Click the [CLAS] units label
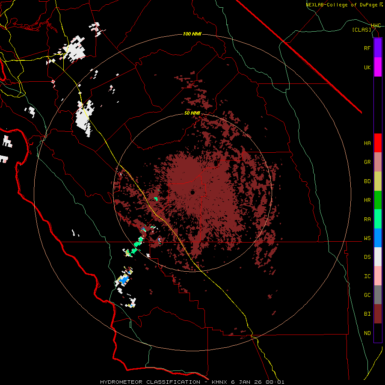385x385 pixels. (361, 30)
